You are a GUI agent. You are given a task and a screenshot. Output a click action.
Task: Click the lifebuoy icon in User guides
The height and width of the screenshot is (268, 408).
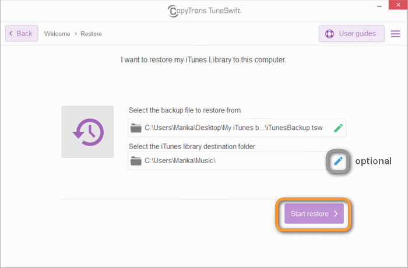point(330,34)
